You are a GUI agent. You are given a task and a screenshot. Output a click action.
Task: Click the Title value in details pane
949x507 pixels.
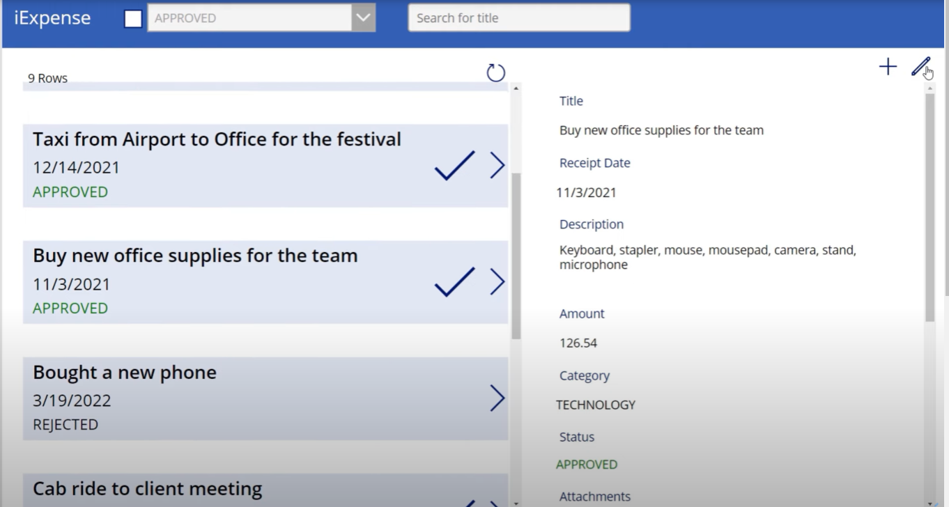(x=661, y=130)
